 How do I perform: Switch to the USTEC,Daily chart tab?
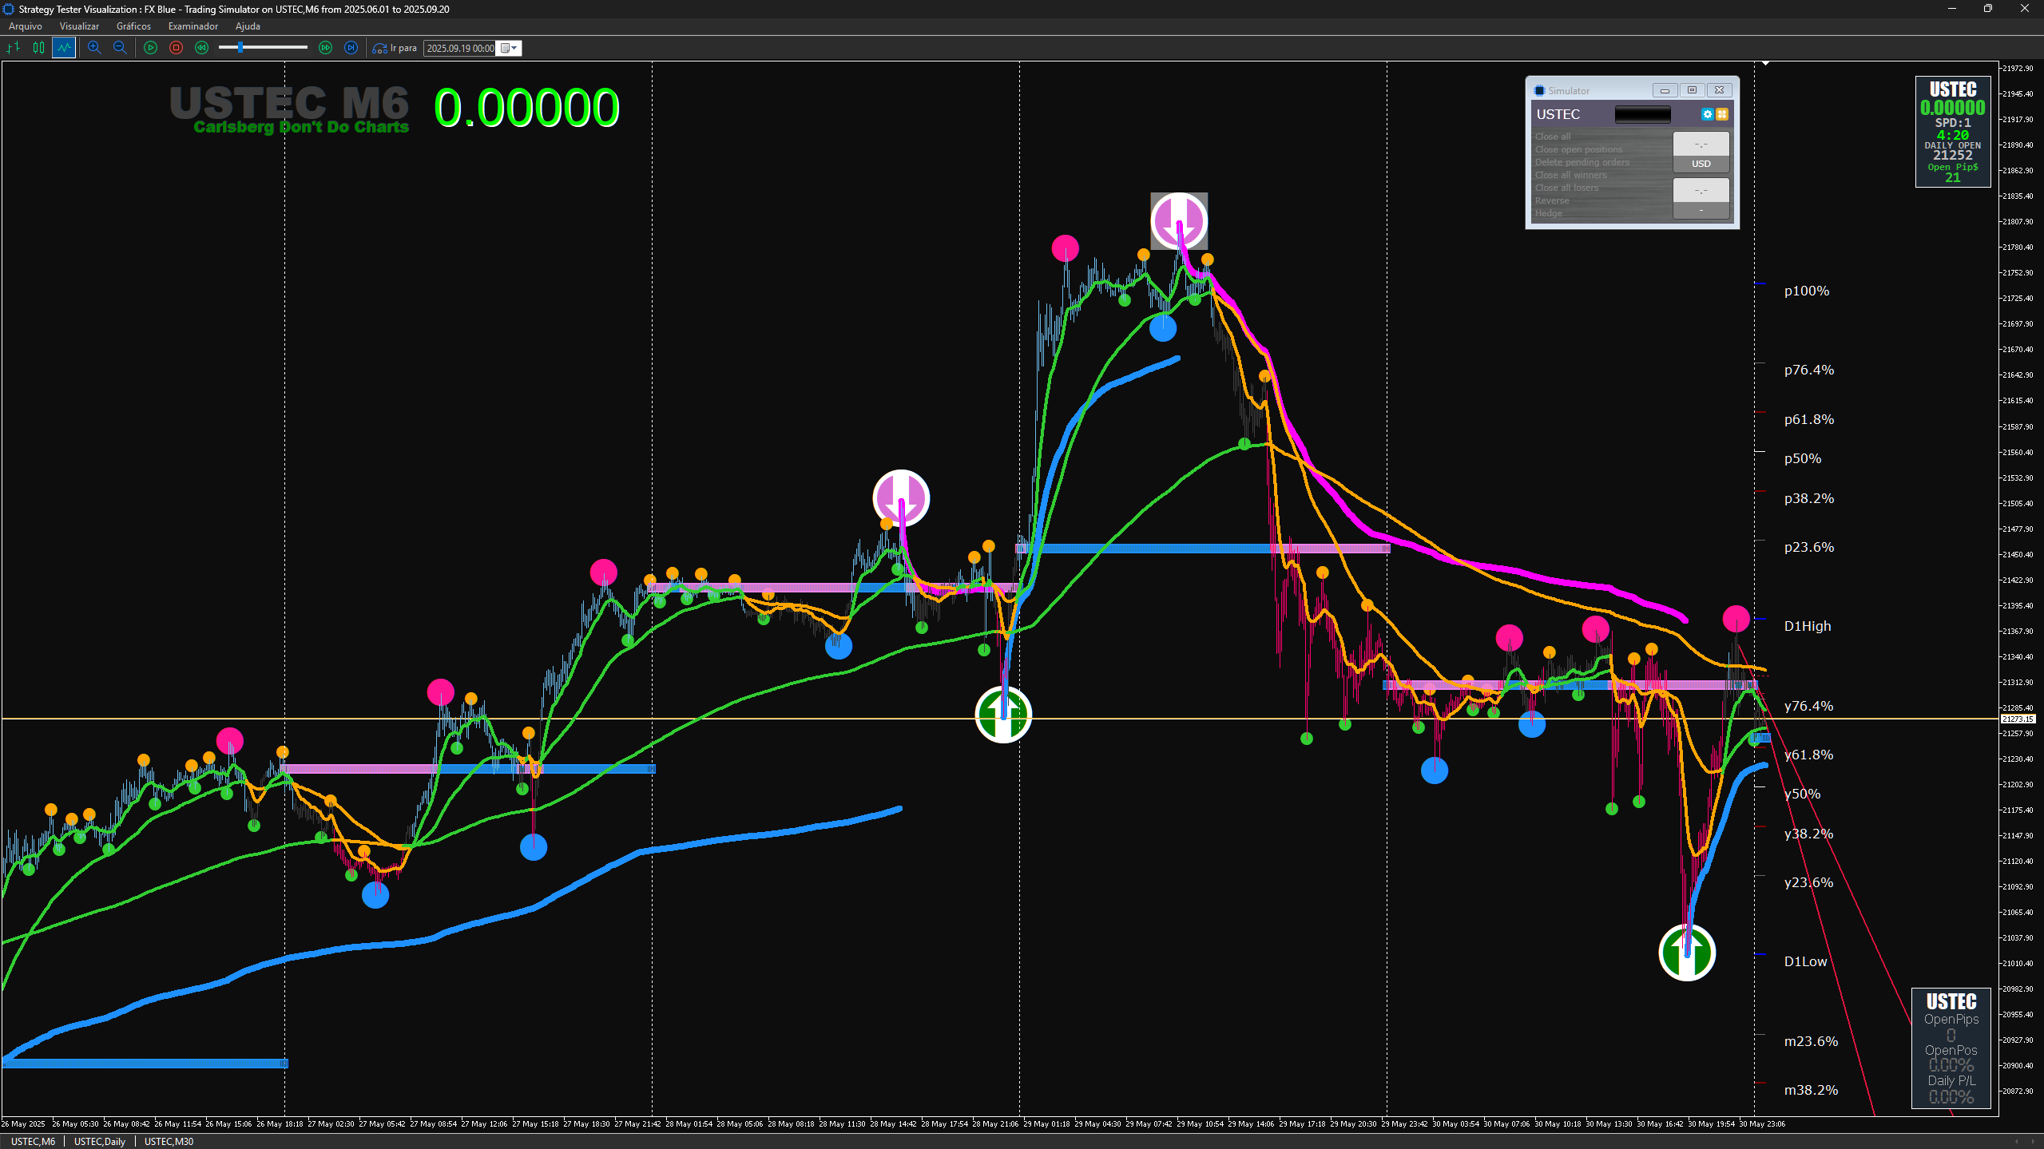[100, 1141]
